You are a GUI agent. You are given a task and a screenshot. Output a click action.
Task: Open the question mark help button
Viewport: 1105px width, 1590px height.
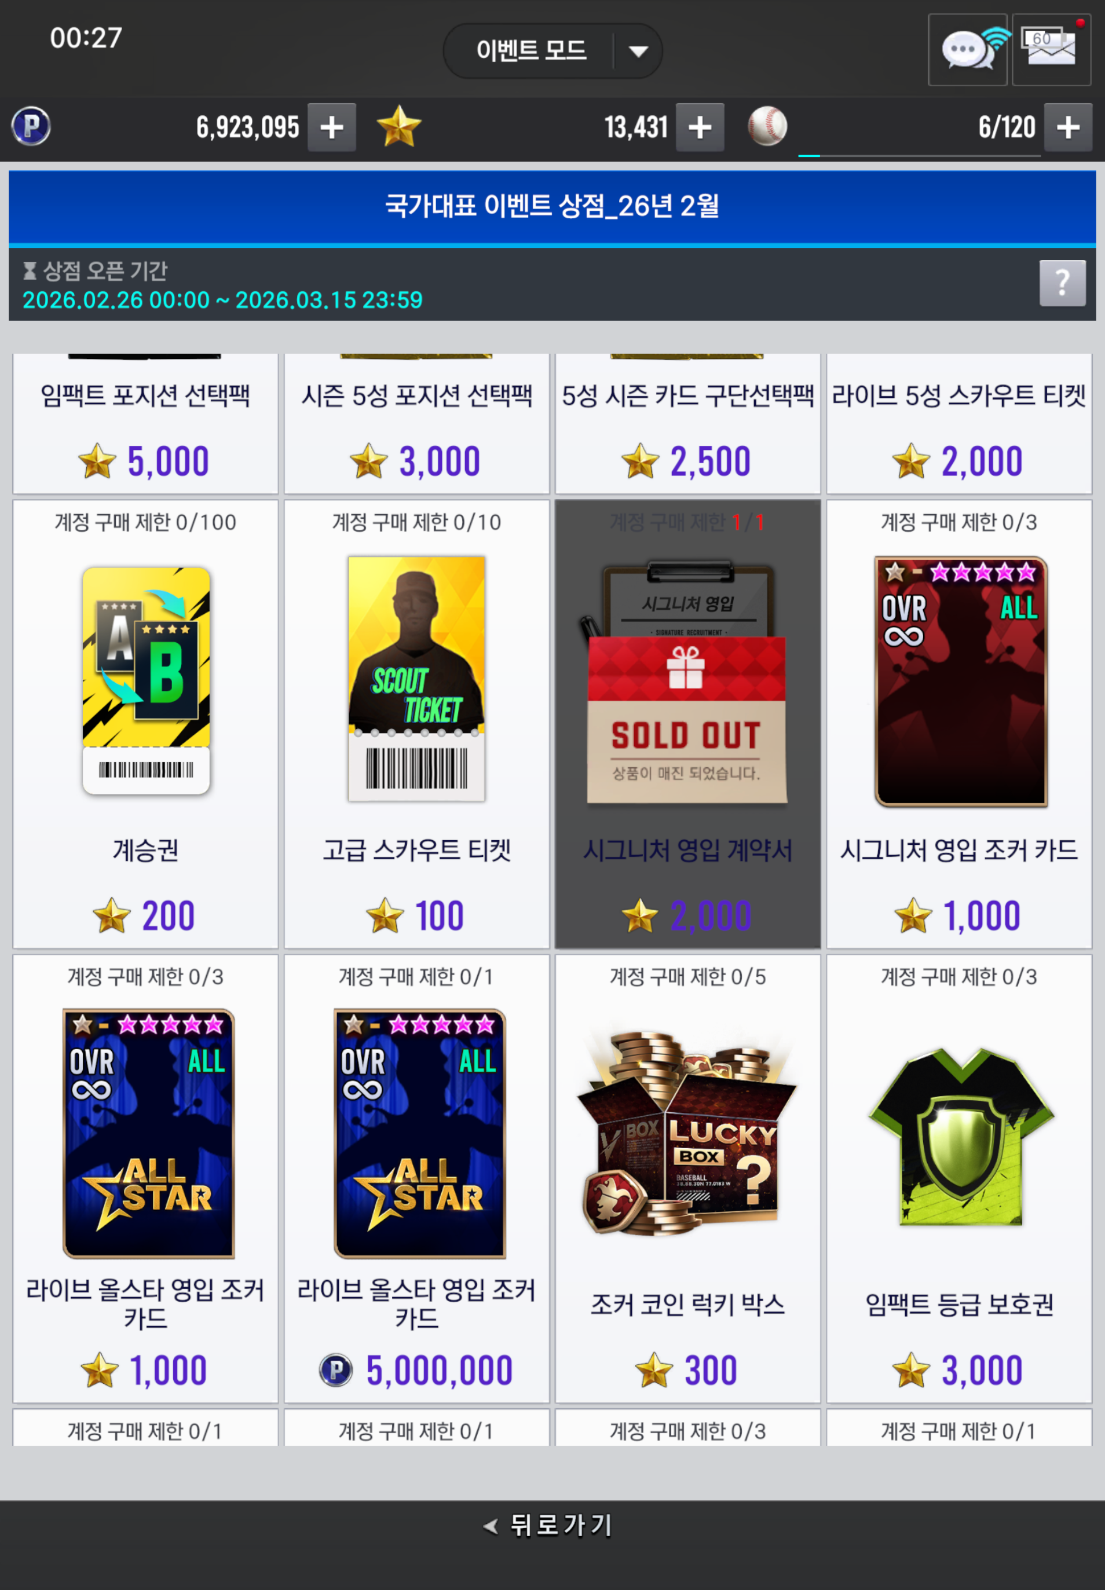(x=1062, y=283)
